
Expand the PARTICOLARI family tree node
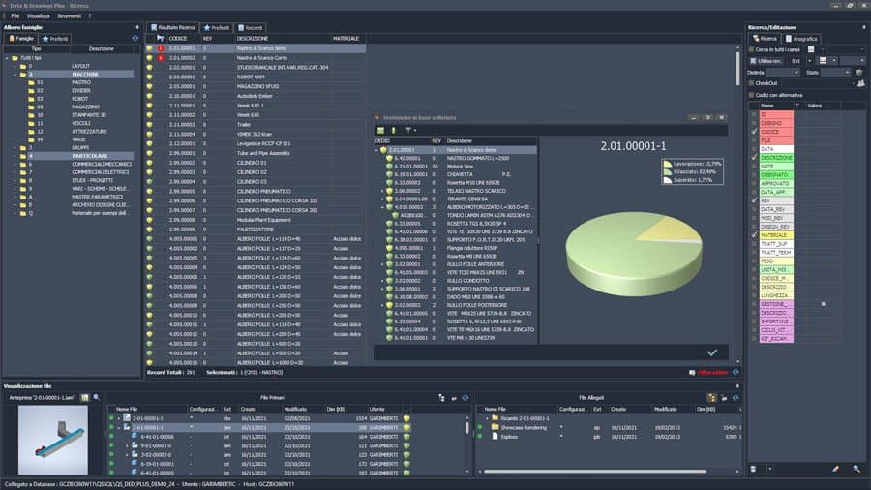pos(15,156)
